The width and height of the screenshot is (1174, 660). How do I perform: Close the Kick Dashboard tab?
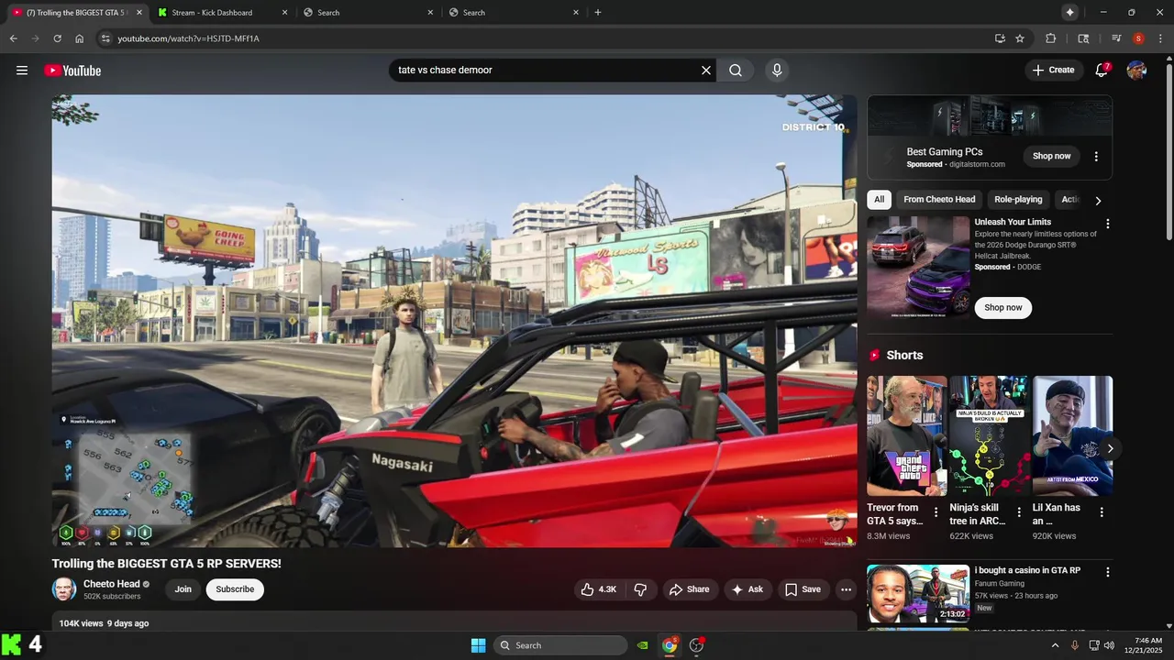[x=284, y=13]
